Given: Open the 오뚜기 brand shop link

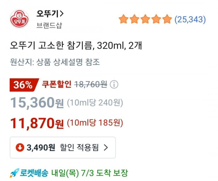Looking at the screenshot, I should pos(50,14).
